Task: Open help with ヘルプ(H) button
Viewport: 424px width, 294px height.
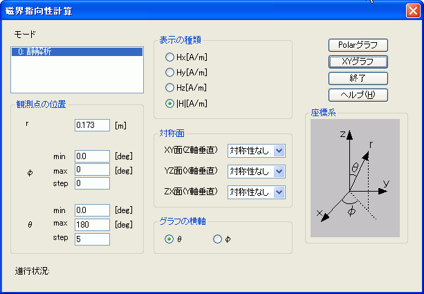Action: [357, 95]
